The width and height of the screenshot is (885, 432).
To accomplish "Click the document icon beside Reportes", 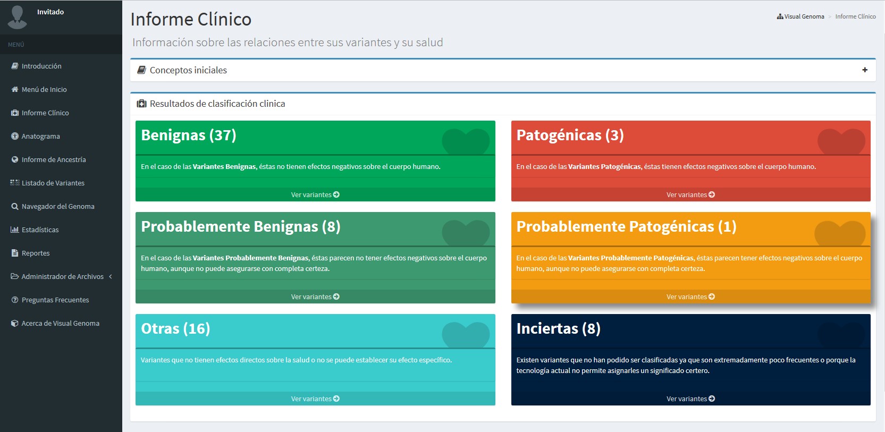I will 15,253.
